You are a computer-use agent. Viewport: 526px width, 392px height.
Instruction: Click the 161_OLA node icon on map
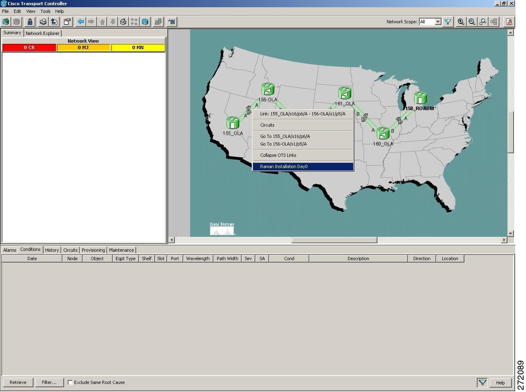(345, 93)
